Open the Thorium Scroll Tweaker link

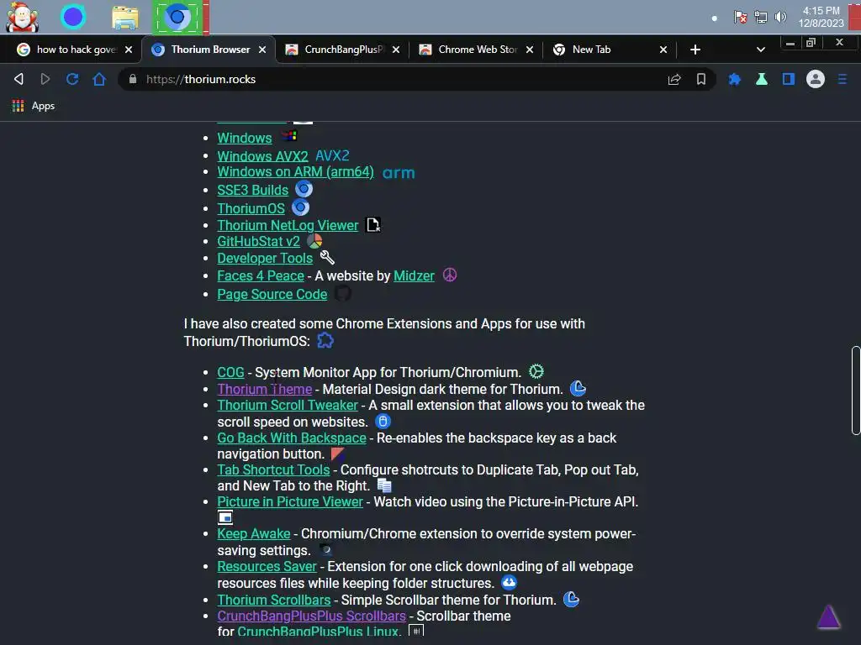288,406
